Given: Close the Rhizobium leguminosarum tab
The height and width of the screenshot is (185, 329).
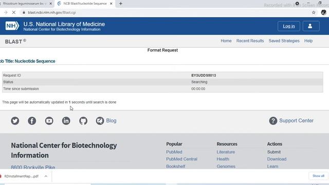Looking at the screenshot, I should pos(50,4).
